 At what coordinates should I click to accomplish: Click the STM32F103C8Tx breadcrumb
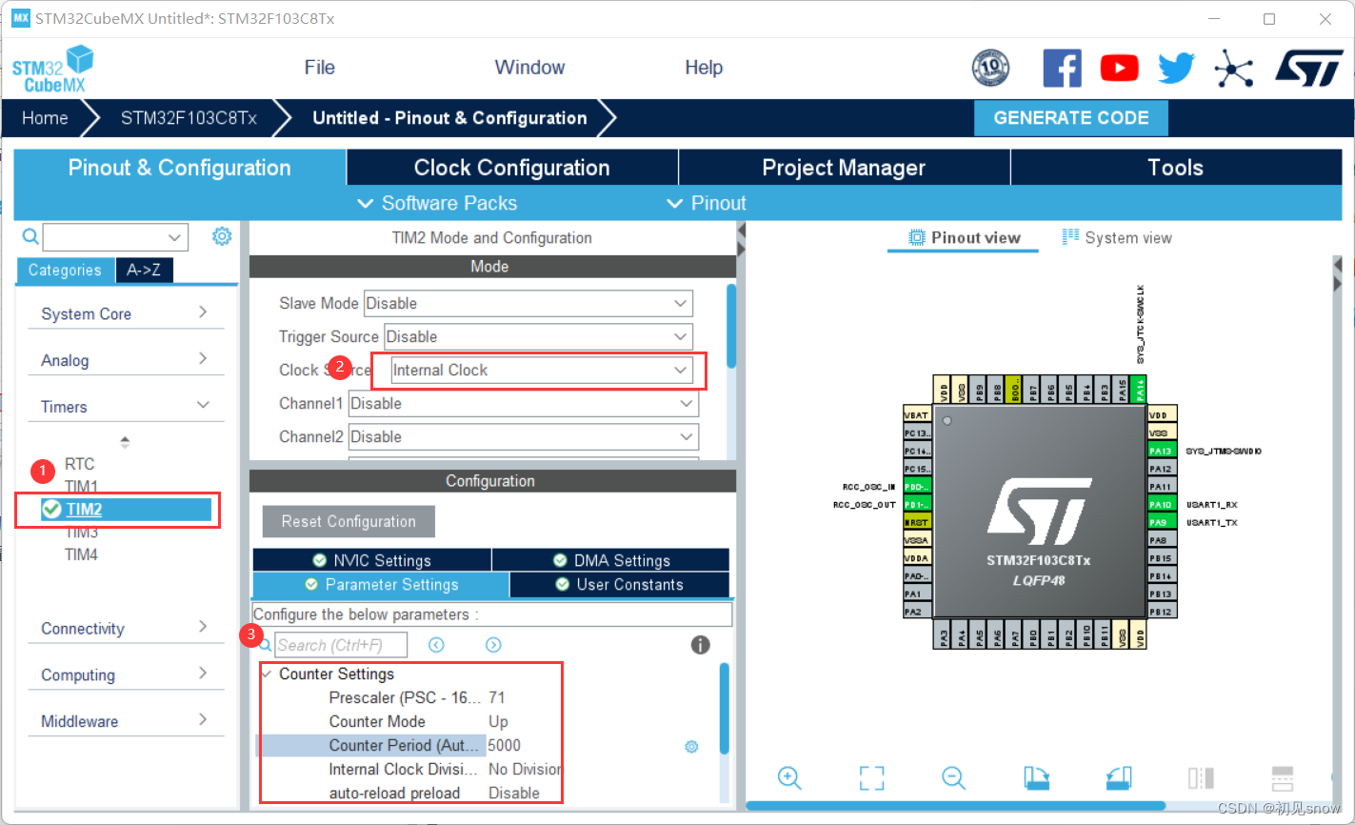pos(189,118)
